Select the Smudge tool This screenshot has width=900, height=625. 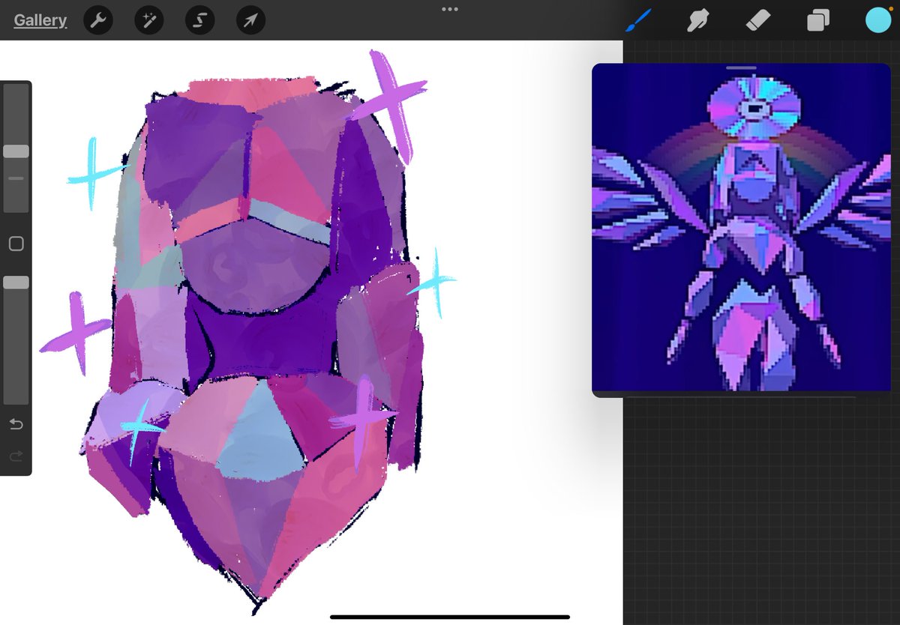699,20
